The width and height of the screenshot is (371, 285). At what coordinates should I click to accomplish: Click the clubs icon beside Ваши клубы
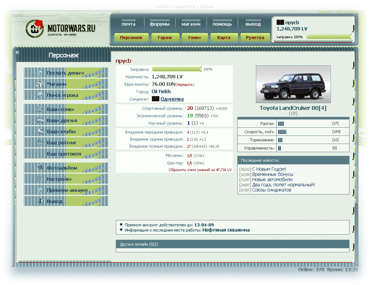coord(40,132)
